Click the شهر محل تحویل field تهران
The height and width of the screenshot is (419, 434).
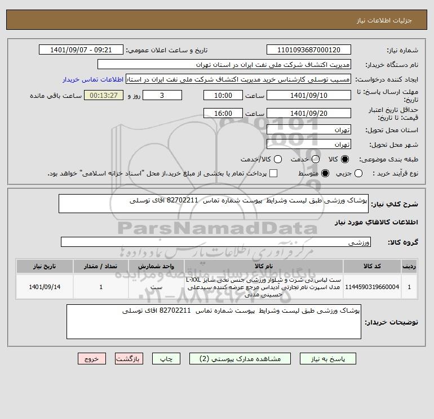(309, 144)
